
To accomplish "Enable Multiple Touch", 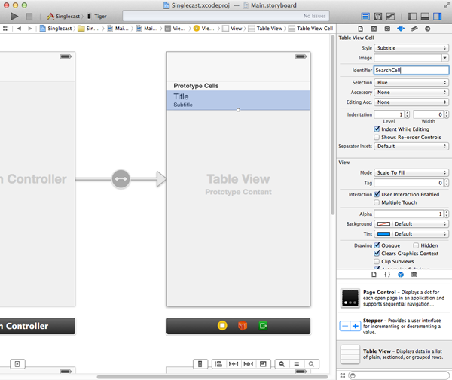I will pyautogui.click(x=377, y=202).
